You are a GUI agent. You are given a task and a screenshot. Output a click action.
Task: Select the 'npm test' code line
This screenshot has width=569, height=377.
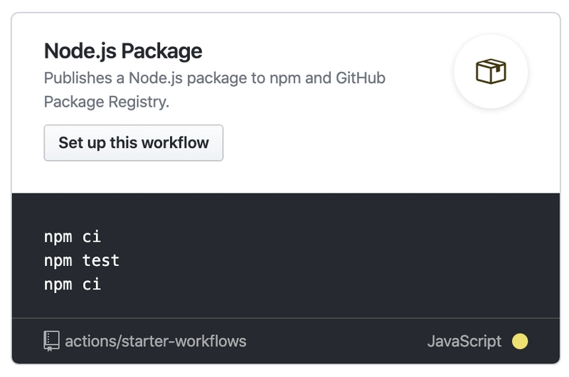point(82,260)
